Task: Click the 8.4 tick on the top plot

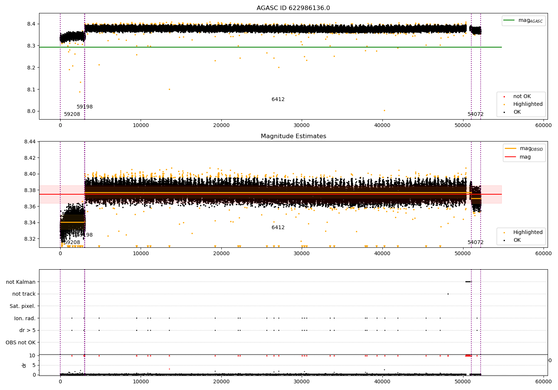Action: (x=31, y=24)
